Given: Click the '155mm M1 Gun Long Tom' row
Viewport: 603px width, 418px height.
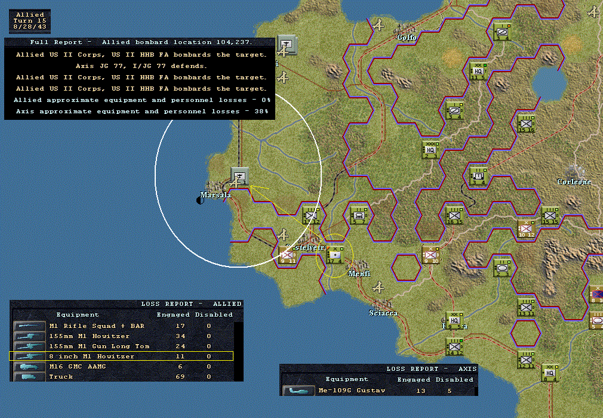Looking at the screenshot, I should [123, 346].
